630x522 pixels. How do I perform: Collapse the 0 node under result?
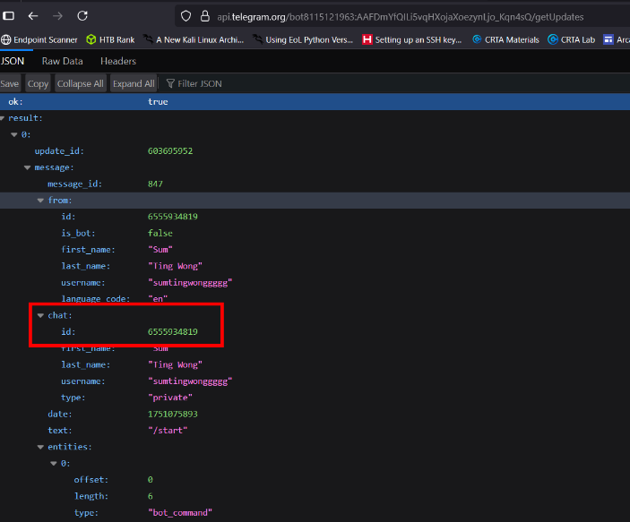tap(14, 134)
